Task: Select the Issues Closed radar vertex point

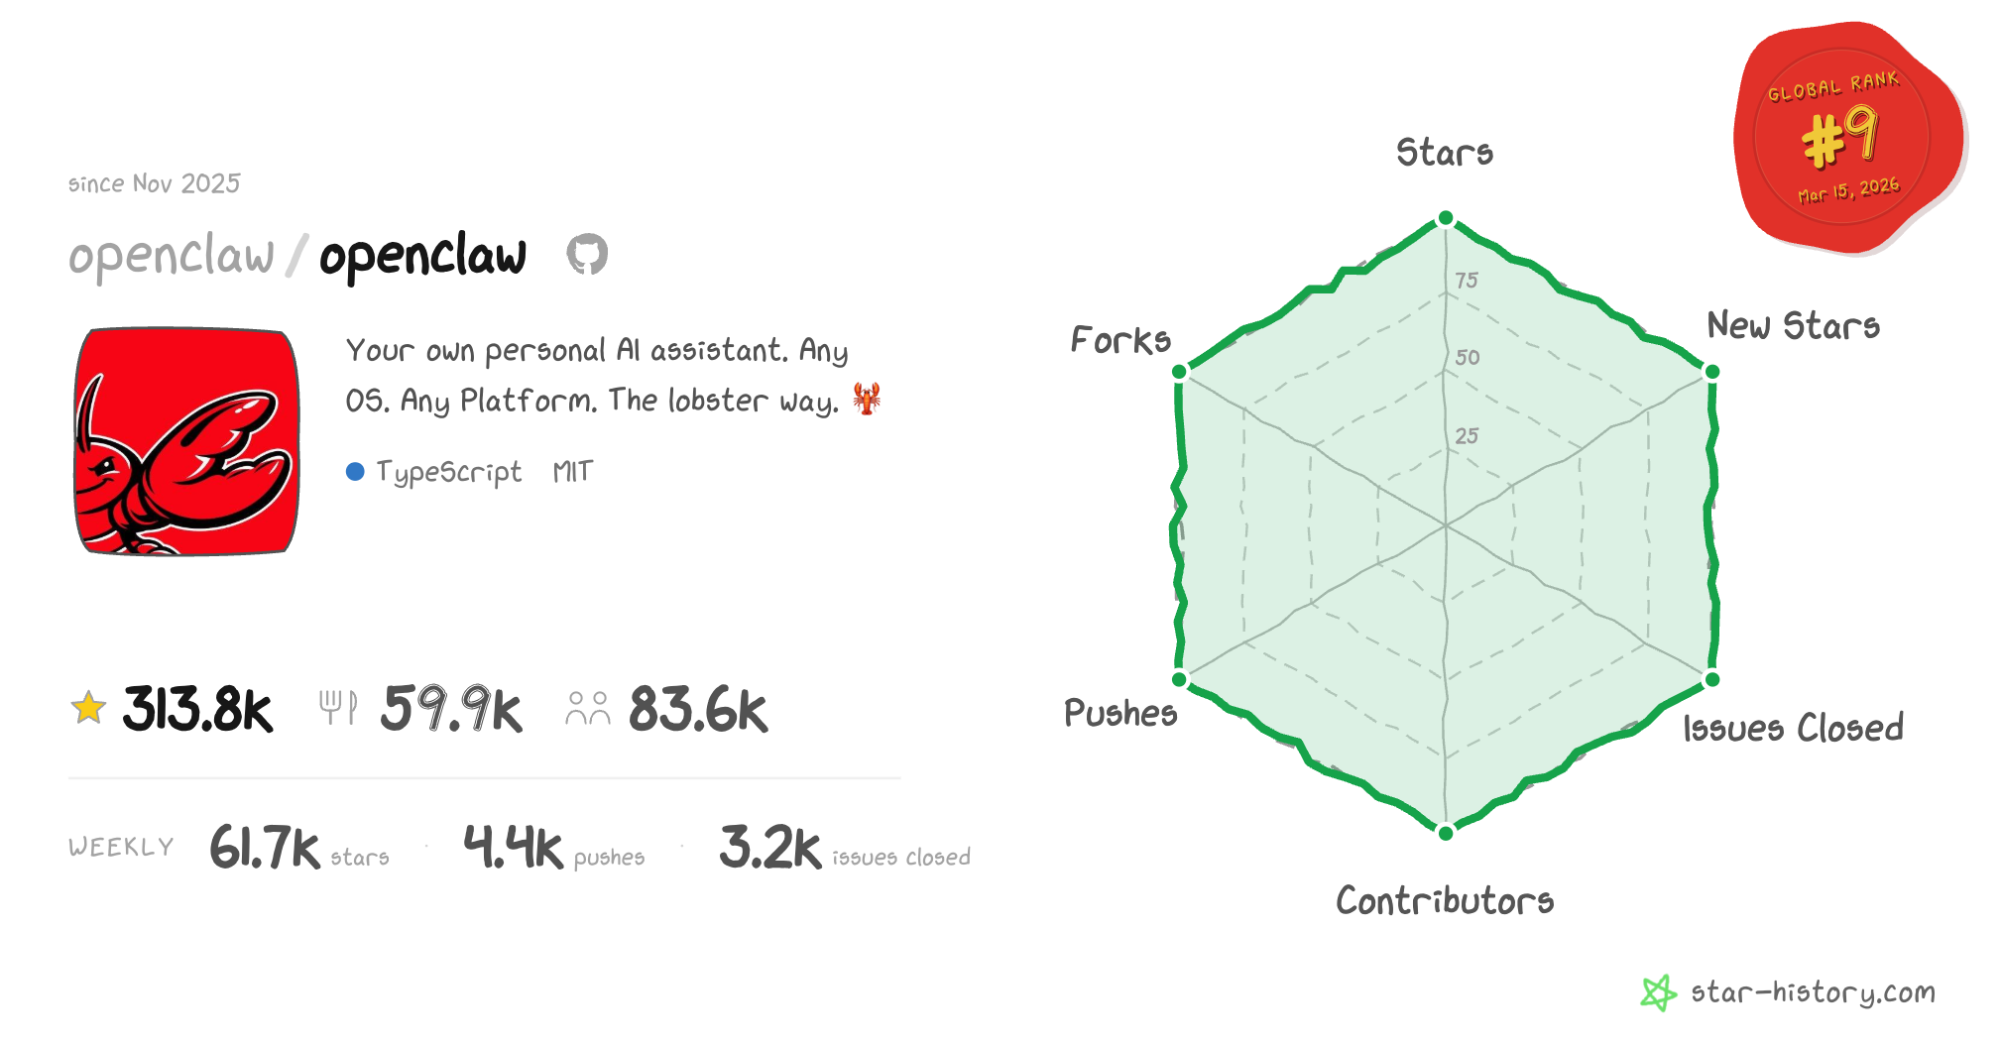Action: (1711, 679)
